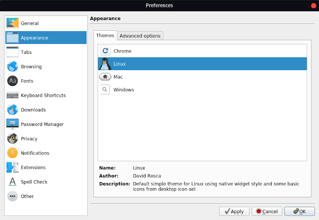Image resolution: width=319 pixels, height=220 pixels.
Task: Select the Windows theme entry
Action: point(123,90)
